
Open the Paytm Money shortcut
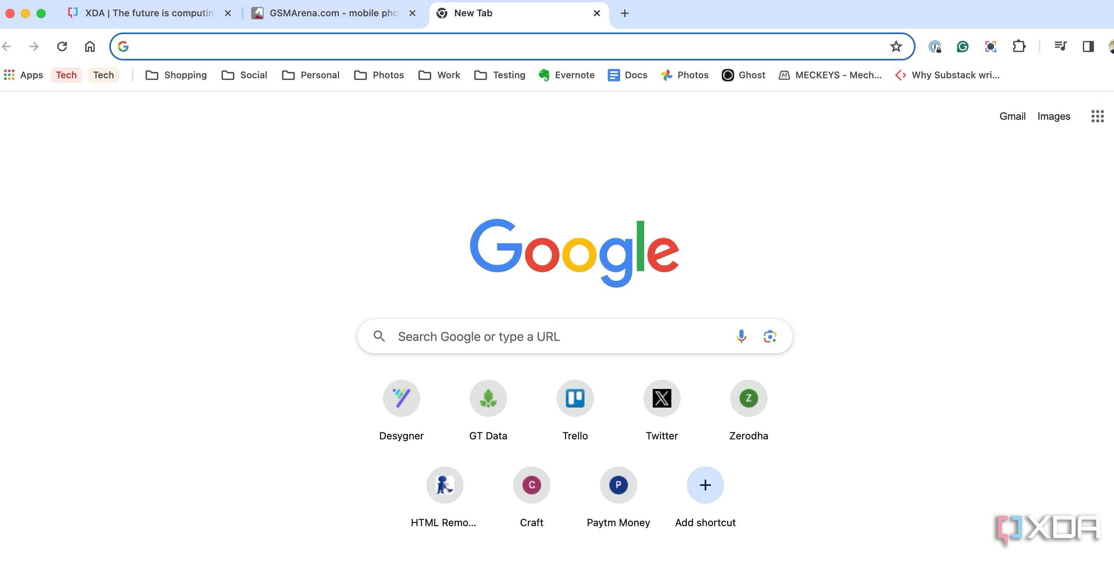[x=618, y=497]
